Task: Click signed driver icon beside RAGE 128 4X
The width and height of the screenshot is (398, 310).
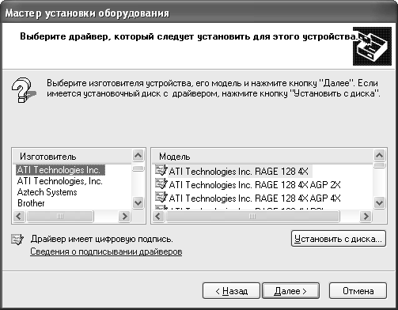Action: [x=161, y=170]
